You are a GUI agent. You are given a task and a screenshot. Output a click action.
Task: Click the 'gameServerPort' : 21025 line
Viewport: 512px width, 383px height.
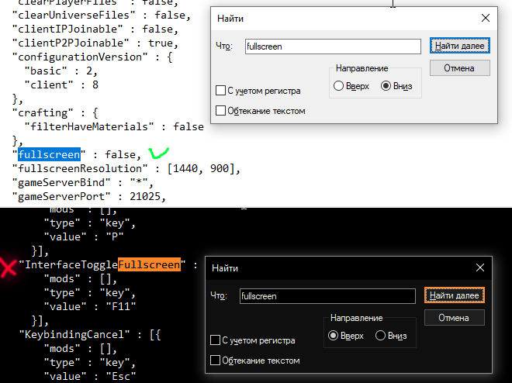[88, 196]
